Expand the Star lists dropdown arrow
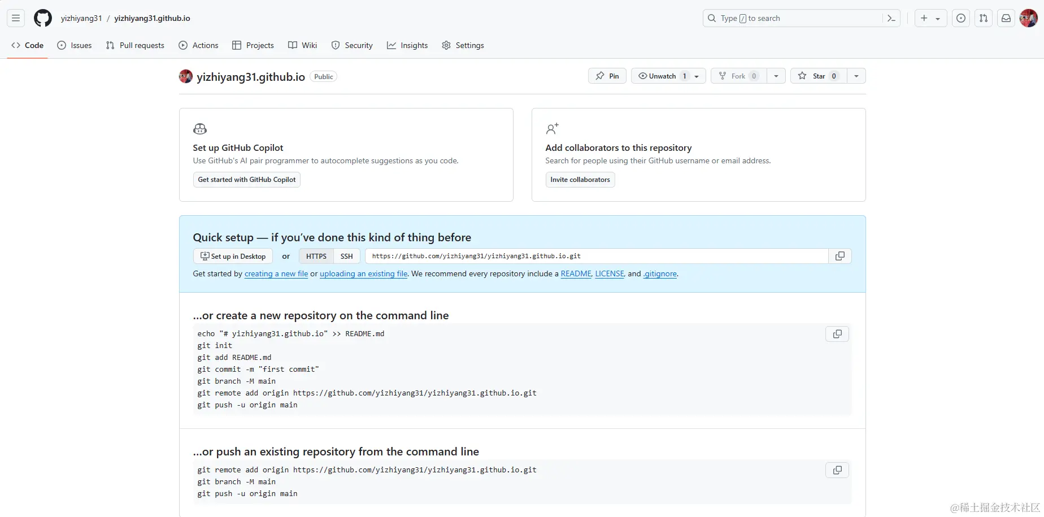The image size is (1044, 517). (x=856, y=76)
